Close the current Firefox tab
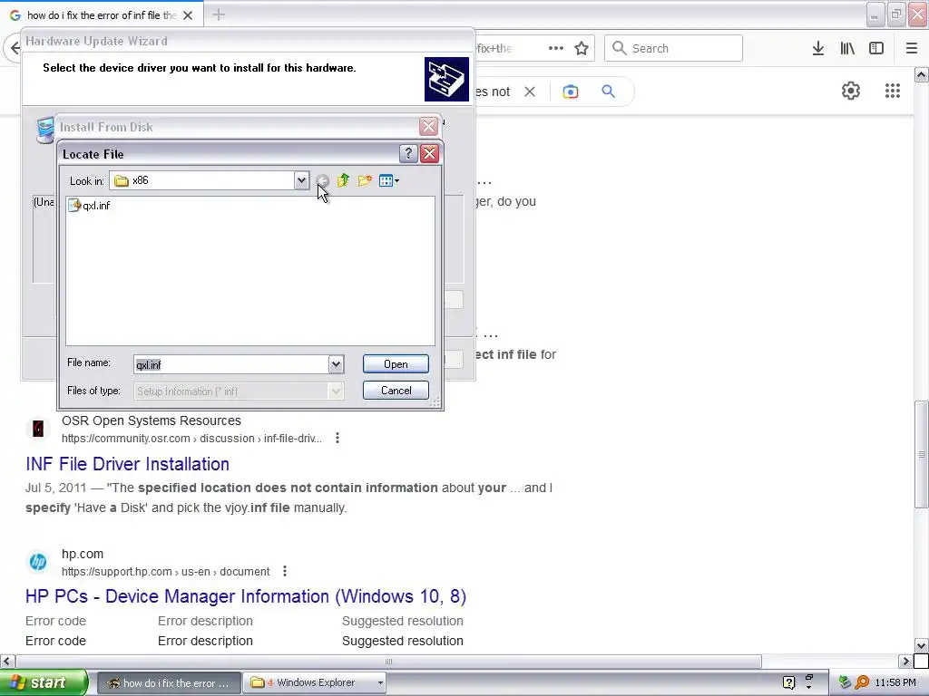929x696 pixels. [x=188, y=15]
